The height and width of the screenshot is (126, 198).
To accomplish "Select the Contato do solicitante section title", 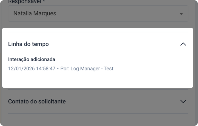I will coord(37,101).
